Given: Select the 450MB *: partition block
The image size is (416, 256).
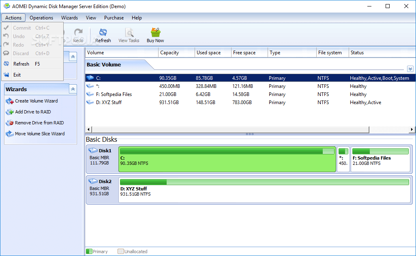Looking at the screenshot, I should [343, 159].
